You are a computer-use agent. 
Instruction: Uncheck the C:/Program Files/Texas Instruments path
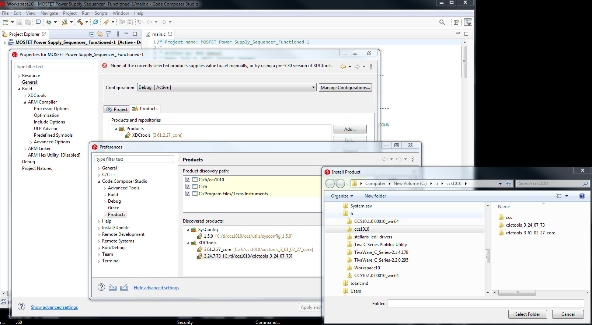pyautogui.click(x=188, y=193)
